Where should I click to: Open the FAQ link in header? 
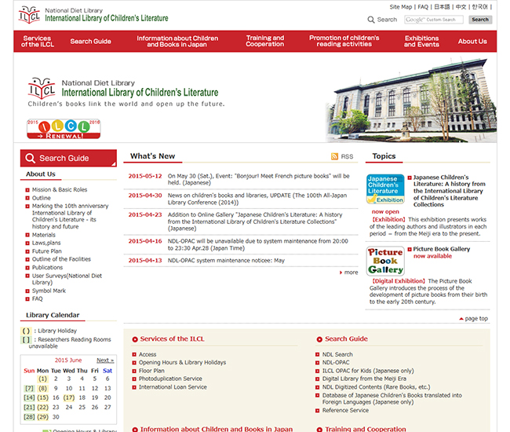(x=423, y=7)
